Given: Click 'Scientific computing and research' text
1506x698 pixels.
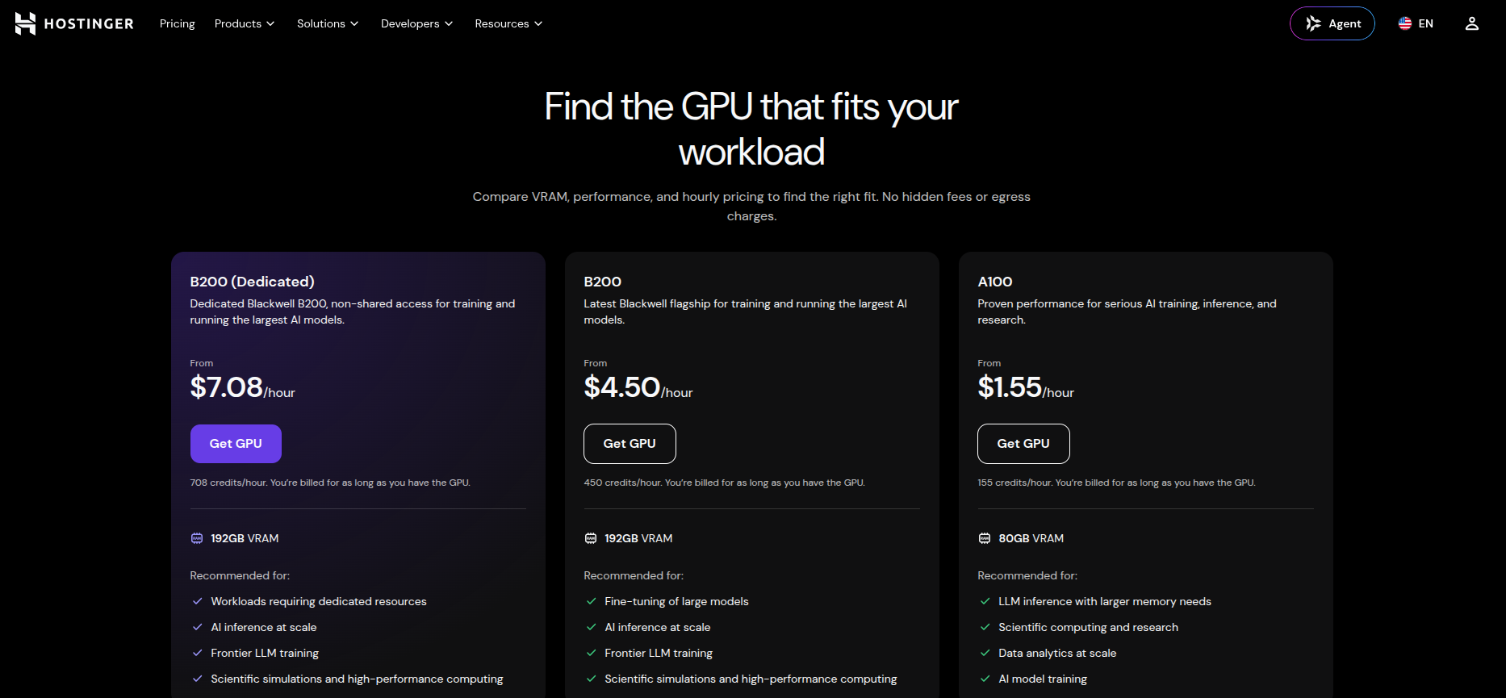Looking at the screenshot, I should click(x=1088, y=627).
